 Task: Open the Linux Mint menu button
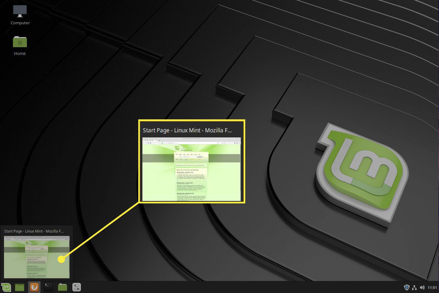[x=6, y=287]
